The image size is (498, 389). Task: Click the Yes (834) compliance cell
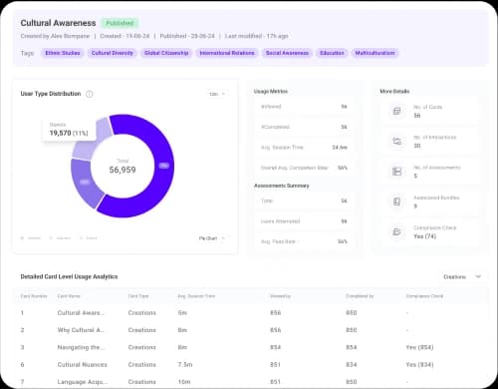[419, 365]
